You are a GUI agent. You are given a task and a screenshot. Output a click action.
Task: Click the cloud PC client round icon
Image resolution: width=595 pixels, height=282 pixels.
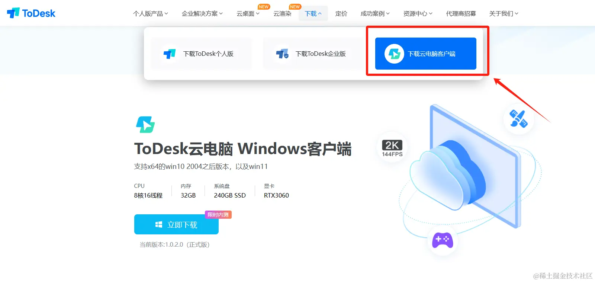(394, 54)
